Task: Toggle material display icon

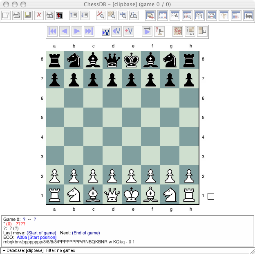Action: click(202, 31)
